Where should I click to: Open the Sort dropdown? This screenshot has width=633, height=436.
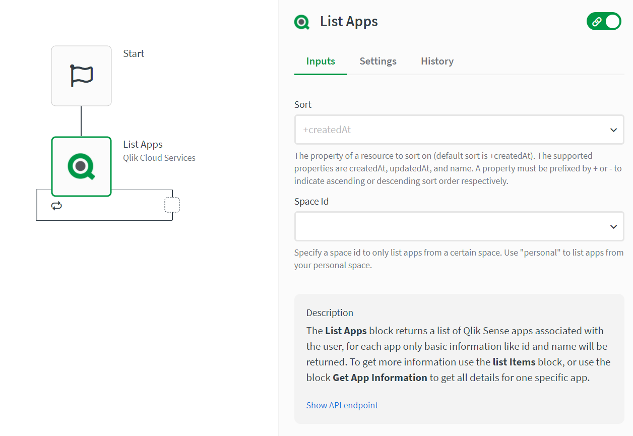(x=459, y=130)
